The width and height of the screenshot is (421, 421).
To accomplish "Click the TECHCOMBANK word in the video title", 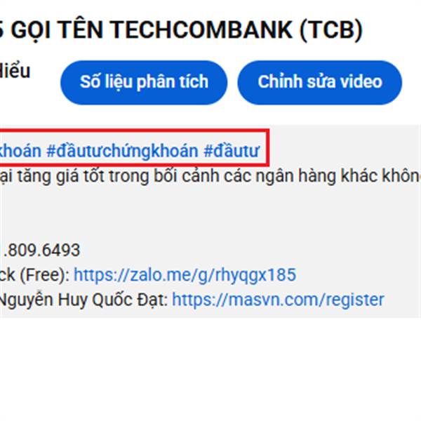I will [201, 29].
